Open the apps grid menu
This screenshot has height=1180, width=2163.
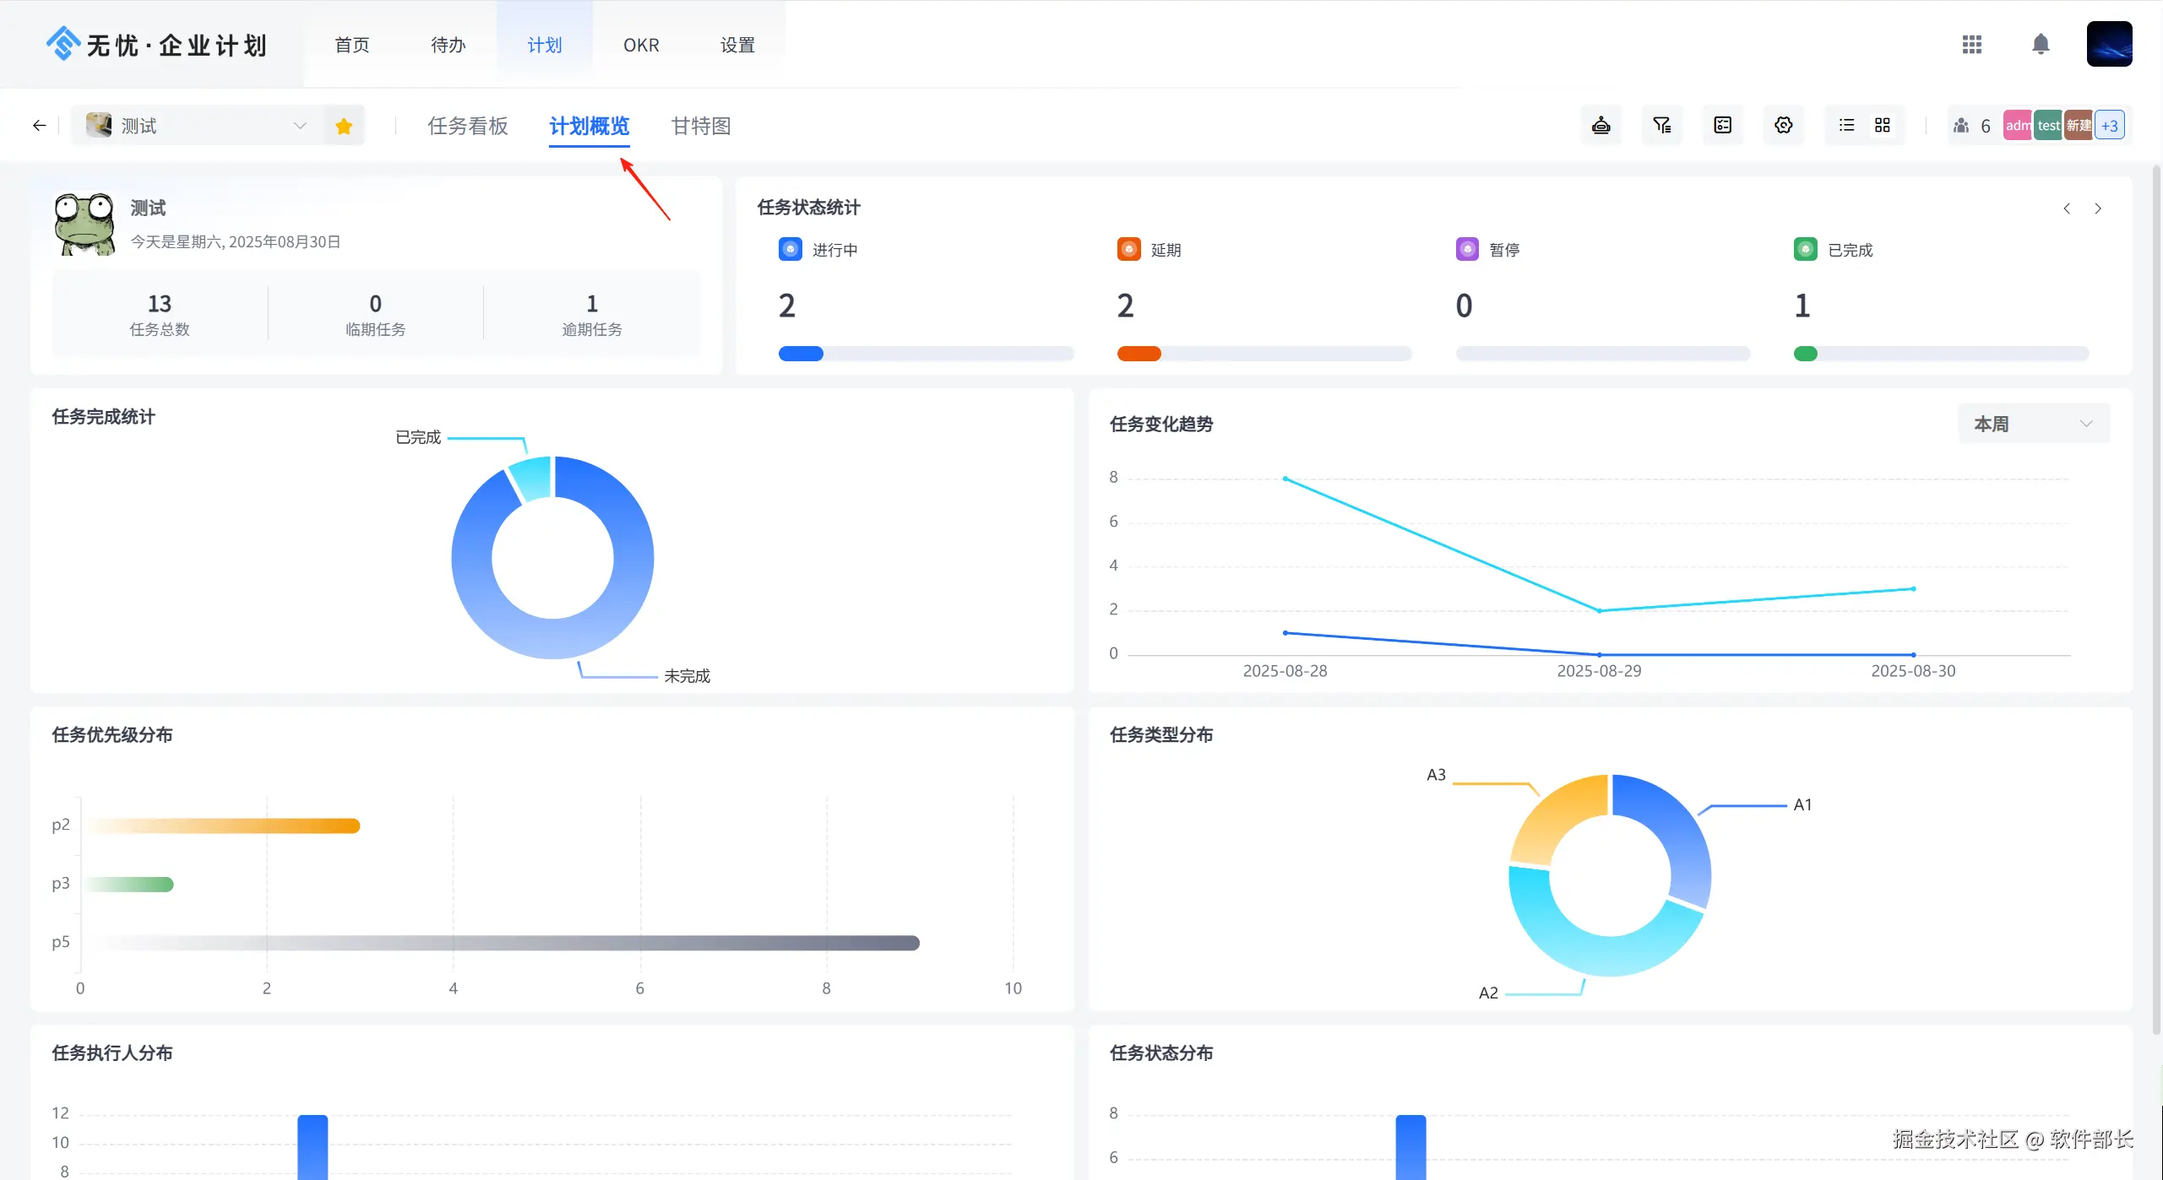coord(1971,45)
